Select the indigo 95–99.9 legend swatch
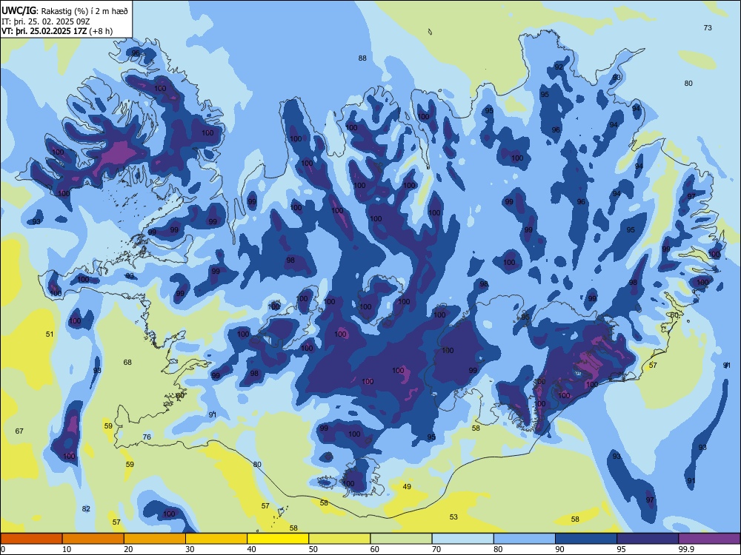The image size is (741, 555). pos(648,539)
